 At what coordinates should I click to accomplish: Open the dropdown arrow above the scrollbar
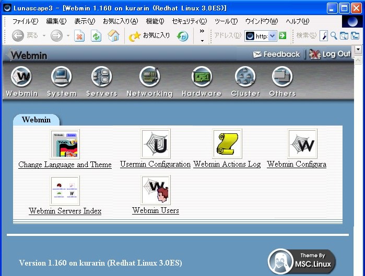tap(358, 49)
